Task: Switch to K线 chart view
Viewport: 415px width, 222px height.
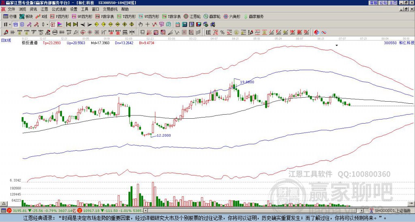Action: click(x=41, y=16)
